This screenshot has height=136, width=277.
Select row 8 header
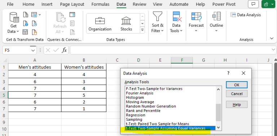pyautogui.click(x=4, y=115)
